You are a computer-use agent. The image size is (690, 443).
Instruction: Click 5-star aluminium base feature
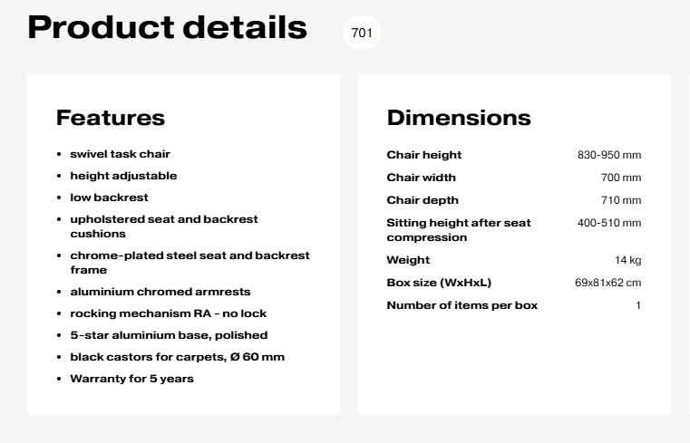tap(168, 335)
